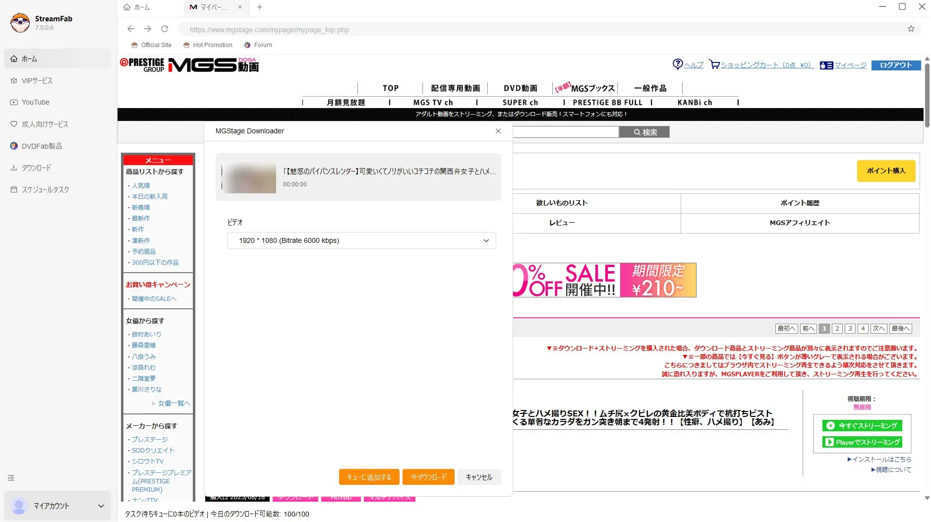Viewport: 931px width, 522px height.
Task: Open the ポイント履歴 cell
Action: click(800, 203)
